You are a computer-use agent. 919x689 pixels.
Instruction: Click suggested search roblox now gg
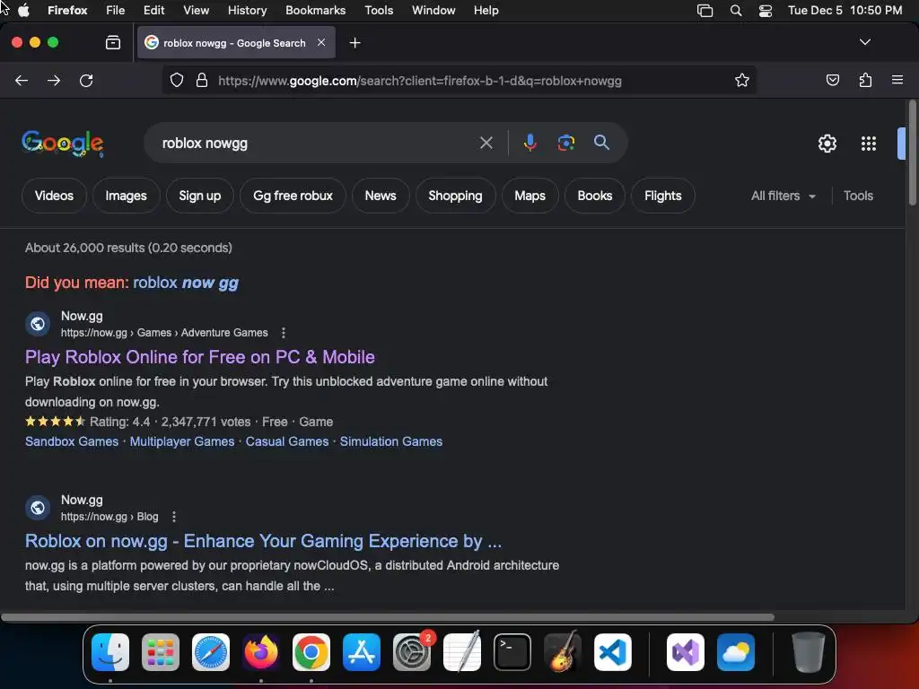click(x=186, y=283)
